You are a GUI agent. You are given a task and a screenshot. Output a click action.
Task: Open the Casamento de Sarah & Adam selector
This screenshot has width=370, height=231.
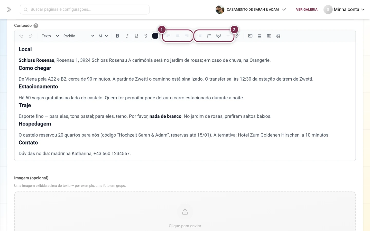point(251,9)
